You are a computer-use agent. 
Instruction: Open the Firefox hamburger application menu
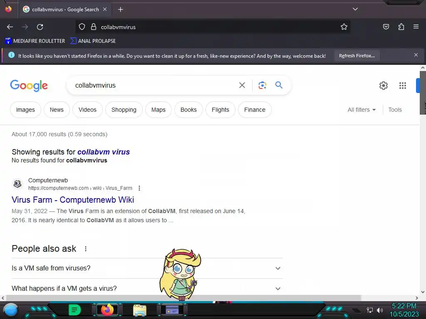coord(416,27)
